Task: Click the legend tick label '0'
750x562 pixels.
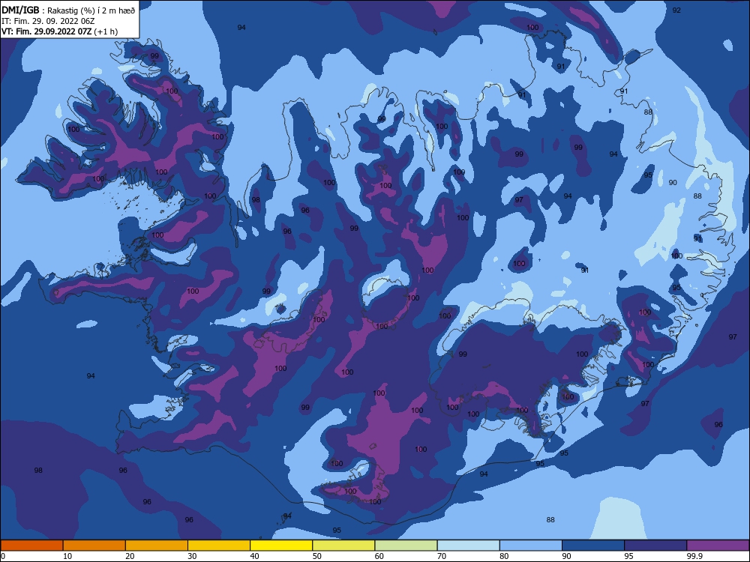Action: (2, 556)
